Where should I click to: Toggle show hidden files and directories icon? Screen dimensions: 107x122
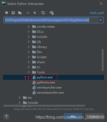click(x=52, y=13)
